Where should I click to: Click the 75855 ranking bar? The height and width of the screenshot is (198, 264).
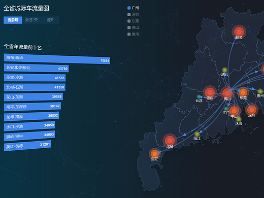point(57,59)
